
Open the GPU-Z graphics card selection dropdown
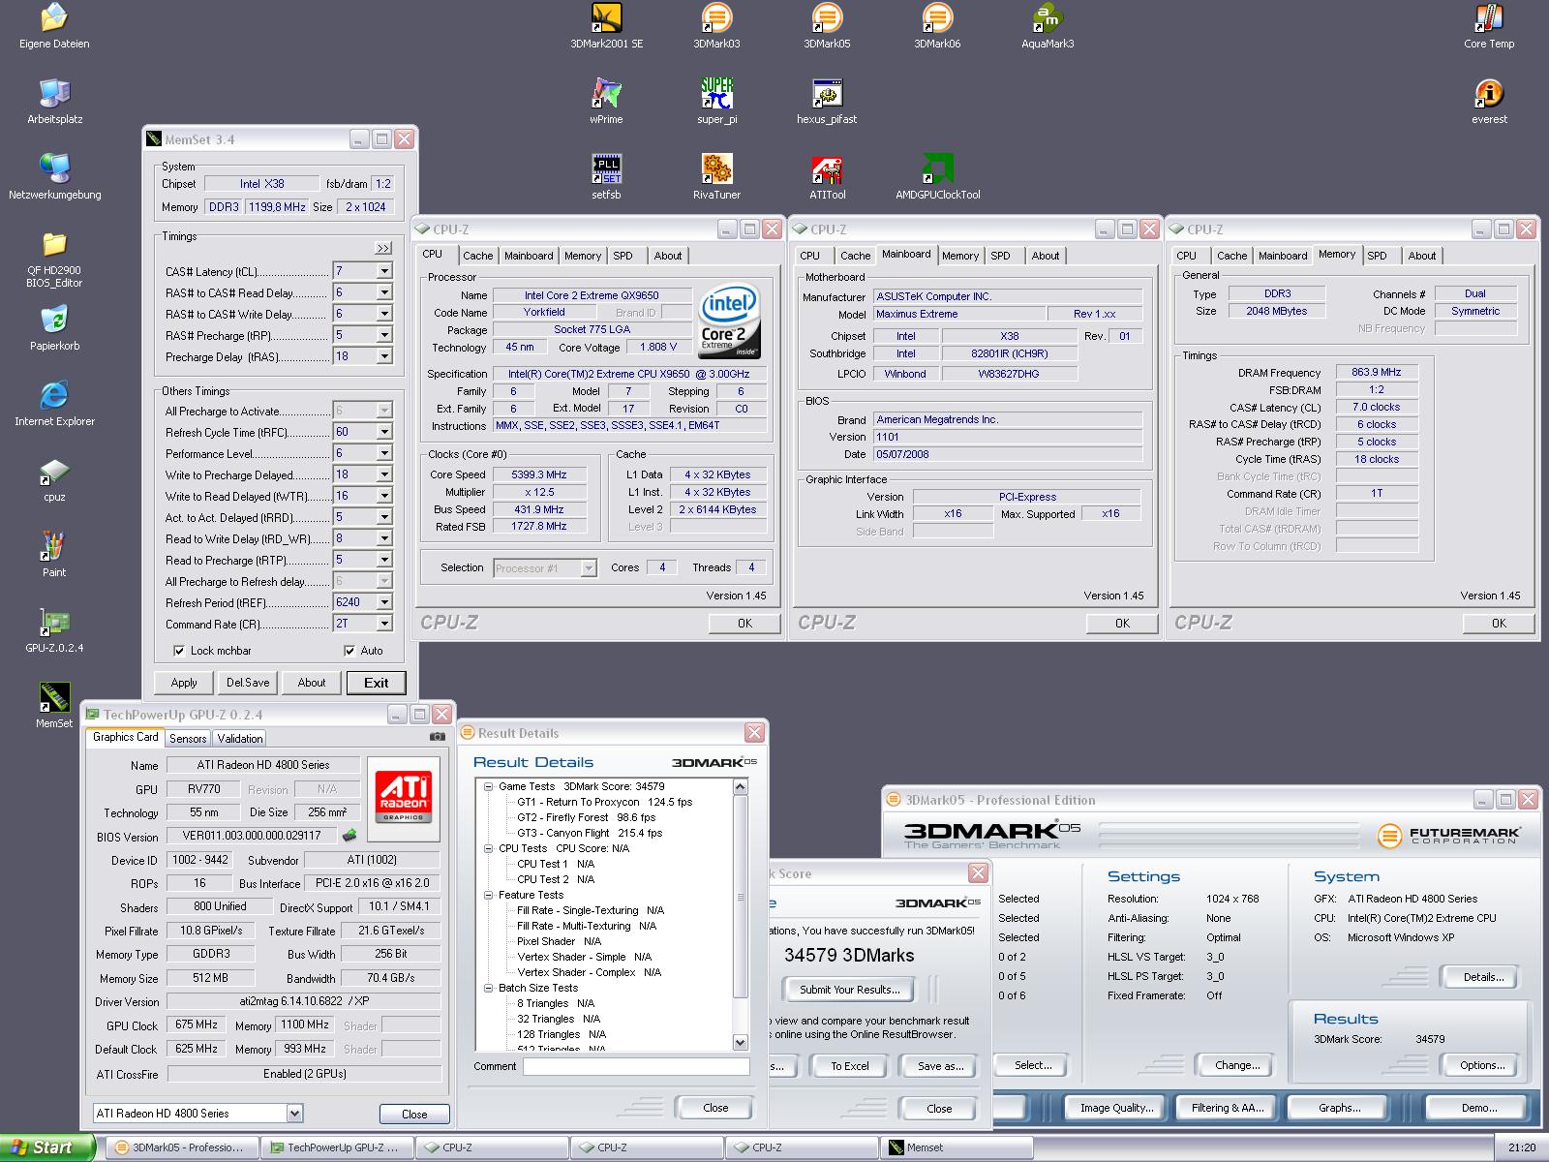click(294, 1114)
